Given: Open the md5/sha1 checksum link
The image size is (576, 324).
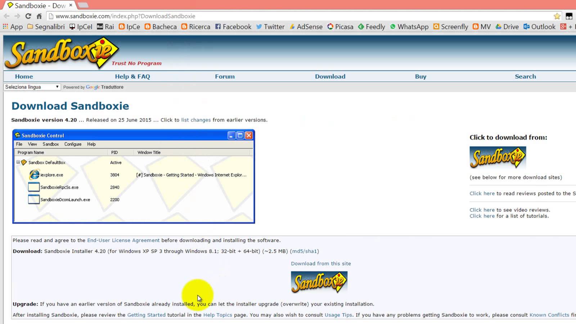Looking at the screenshot, I should (x=305, y=251).
